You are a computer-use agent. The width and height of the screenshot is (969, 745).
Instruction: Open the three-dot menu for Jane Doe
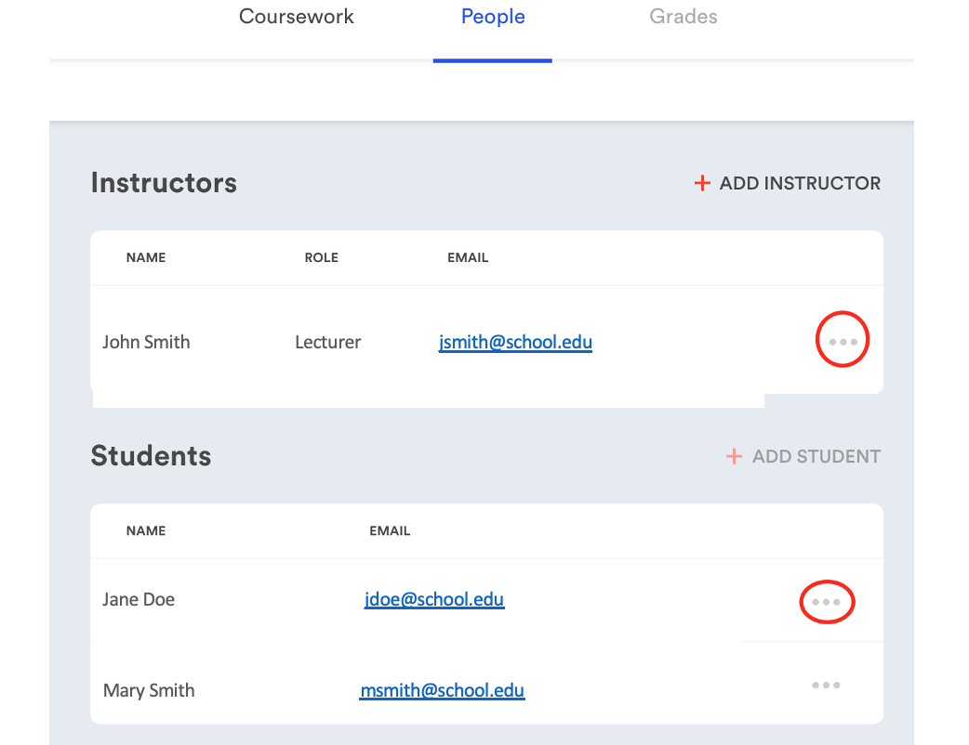[x=826, y=602]
